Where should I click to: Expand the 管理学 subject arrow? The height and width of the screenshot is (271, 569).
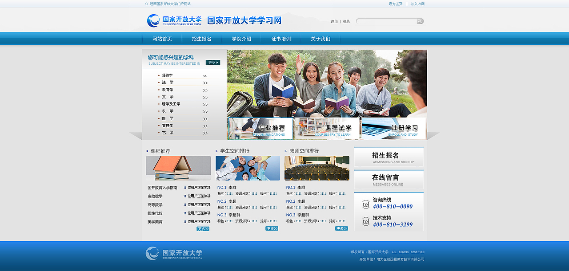[x=205, y=126]
